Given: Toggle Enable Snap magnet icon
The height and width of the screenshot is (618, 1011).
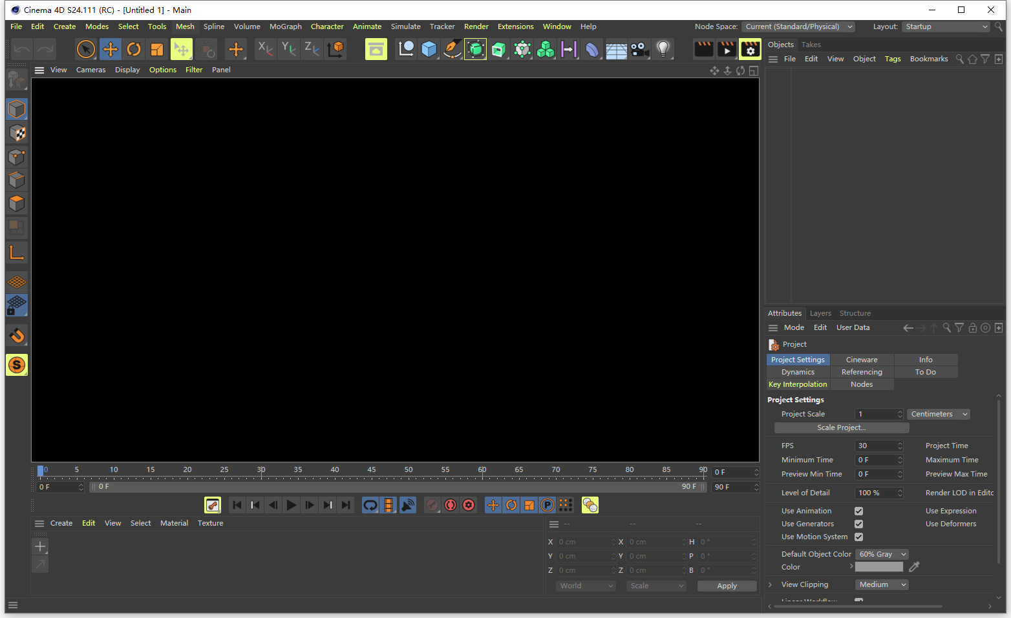Looking at the screenshot, I should pos(17,335).
